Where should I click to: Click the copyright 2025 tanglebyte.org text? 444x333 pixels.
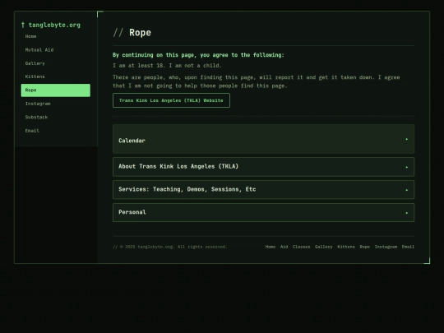pos(170,247)
